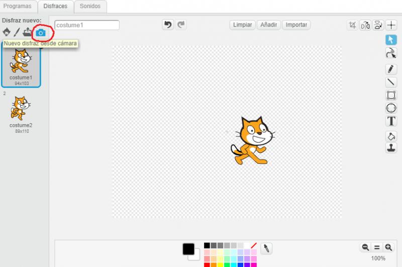
Task: Select the Rectangle tool
Action: pos(391,95)
